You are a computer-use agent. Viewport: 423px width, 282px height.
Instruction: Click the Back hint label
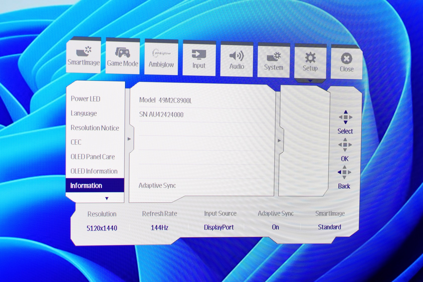(344, 186)
